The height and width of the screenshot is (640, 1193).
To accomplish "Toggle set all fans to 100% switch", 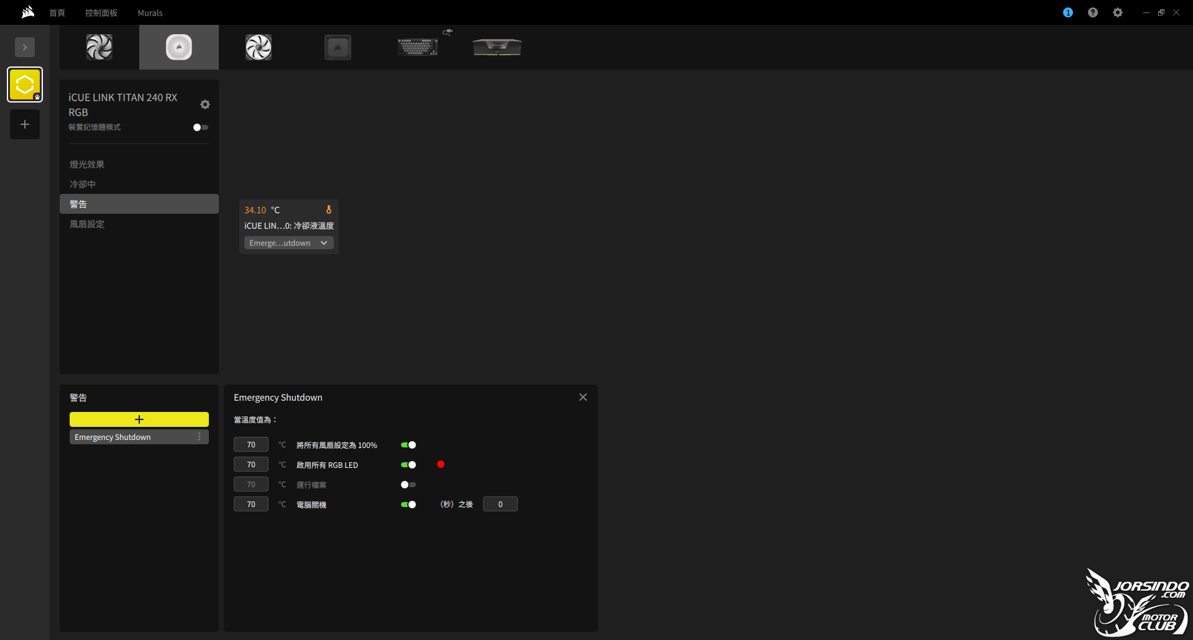I will pos(408,445).
